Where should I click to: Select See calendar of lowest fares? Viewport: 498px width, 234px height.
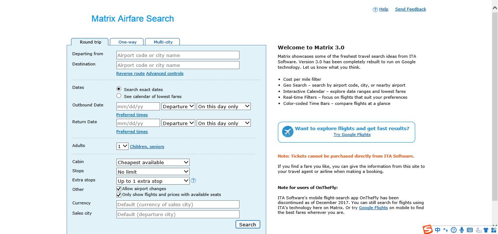119,96
